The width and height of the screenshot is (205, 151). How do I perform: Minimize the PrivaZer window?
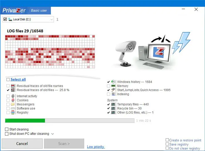point(183,9)
